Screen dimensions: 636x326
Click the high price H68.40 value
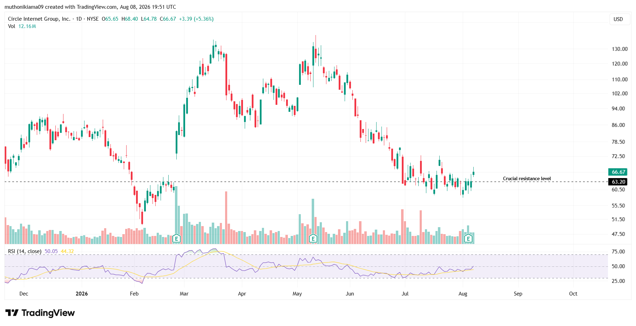[x=130, y=19]
